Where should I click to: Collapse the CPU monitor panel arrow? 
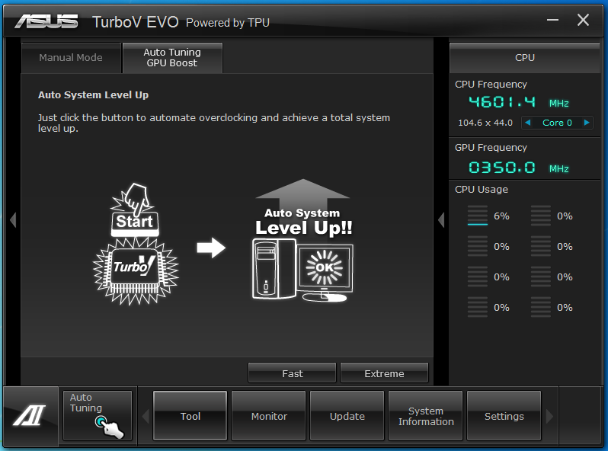click(441, 220)
